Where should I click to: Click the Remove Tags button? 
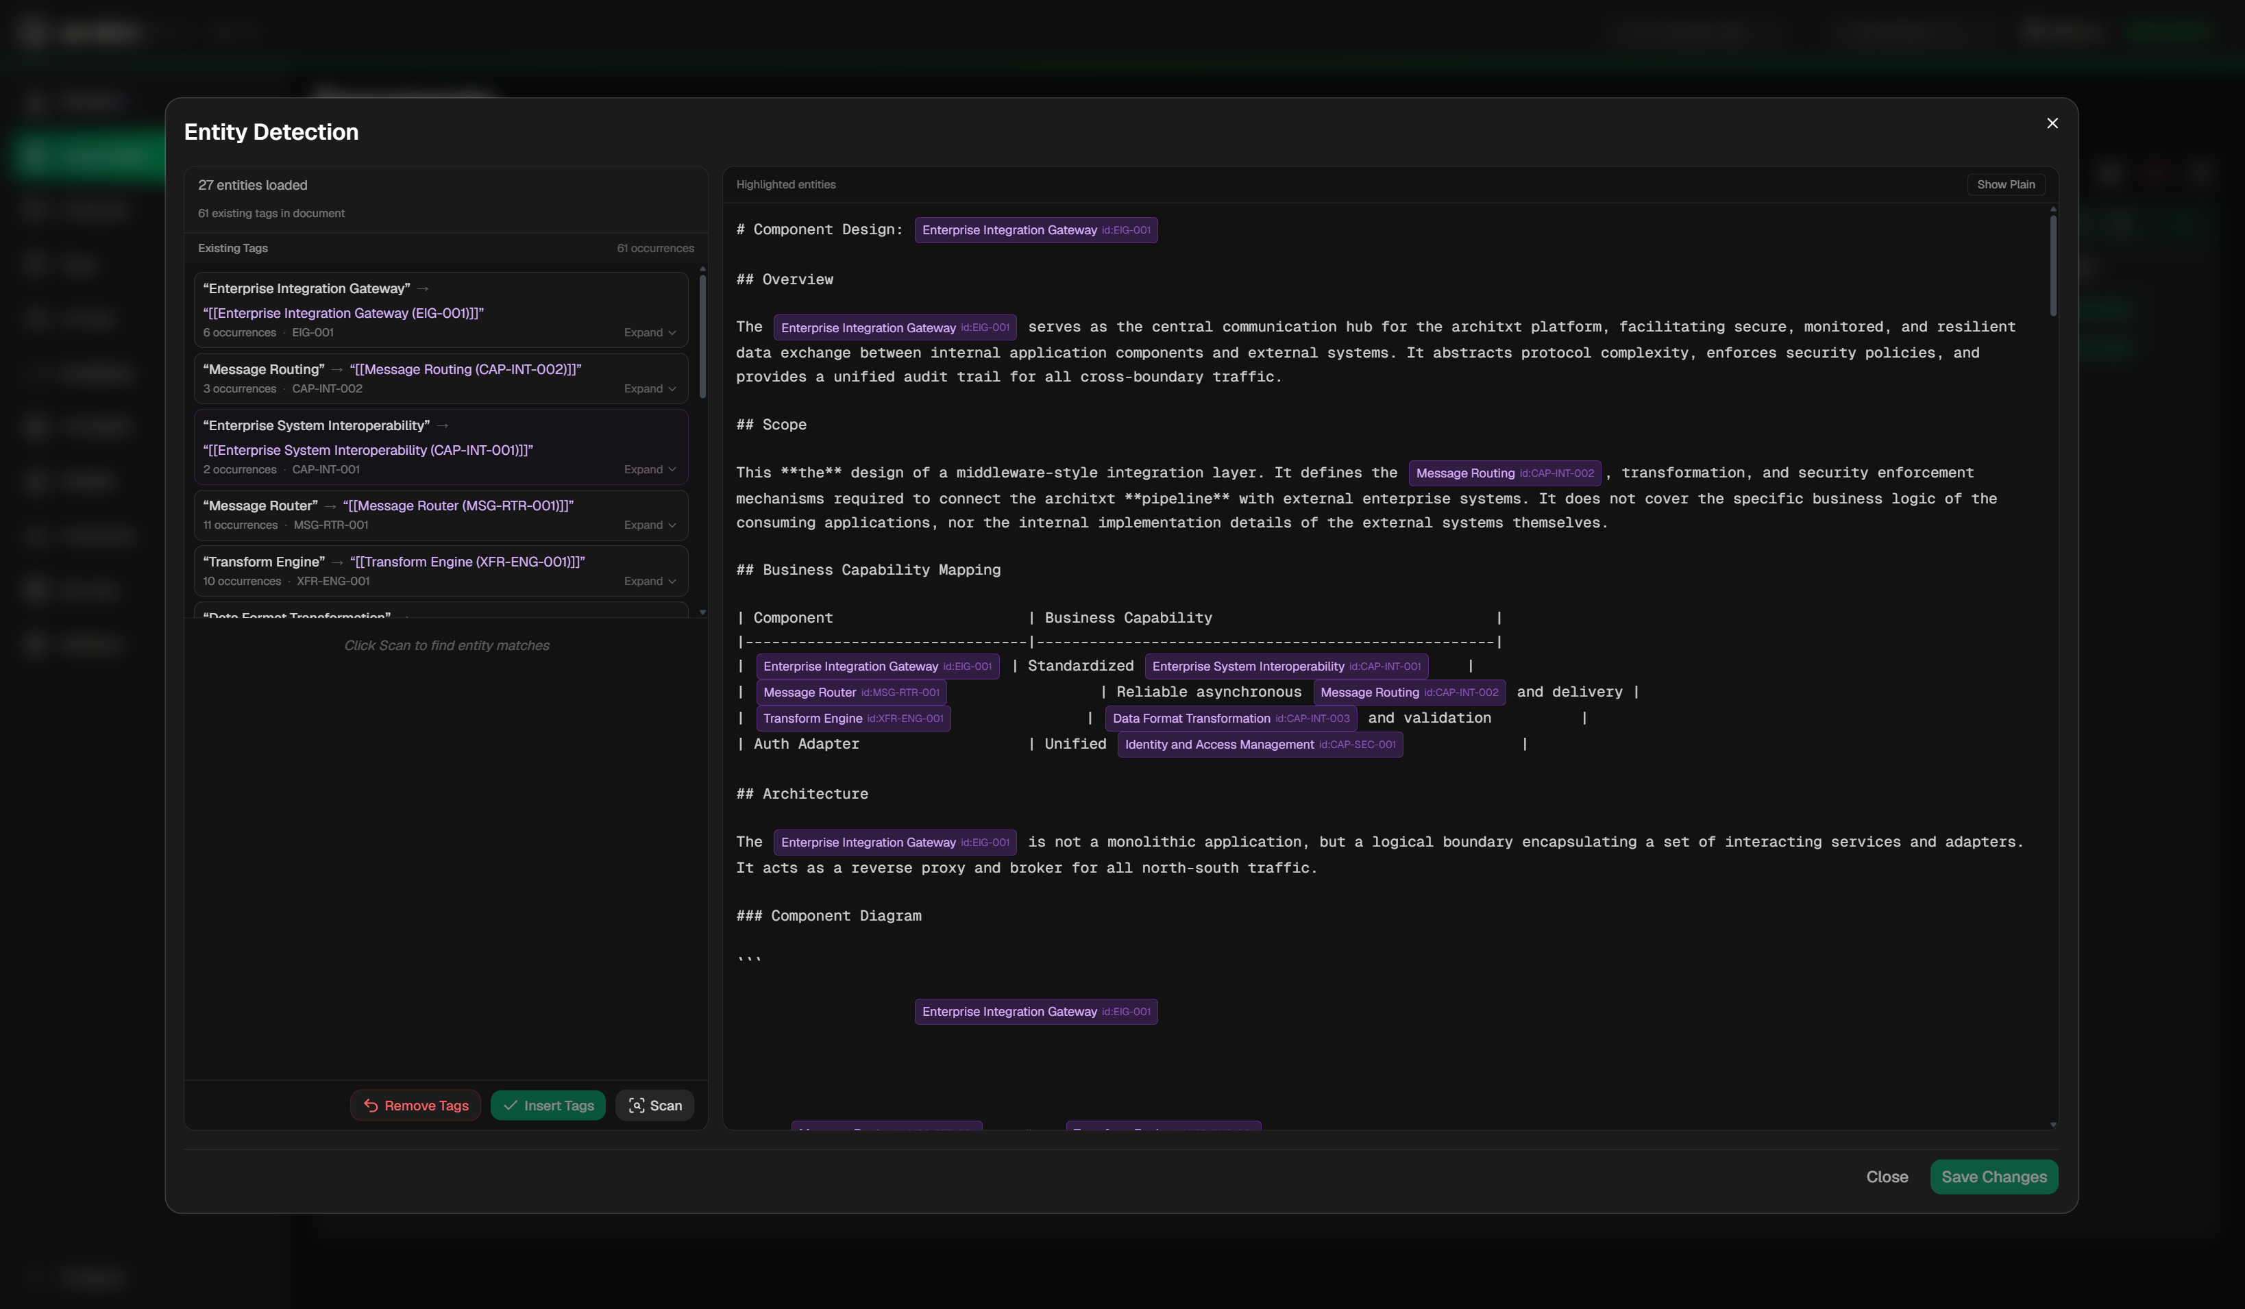[415, 1105]
